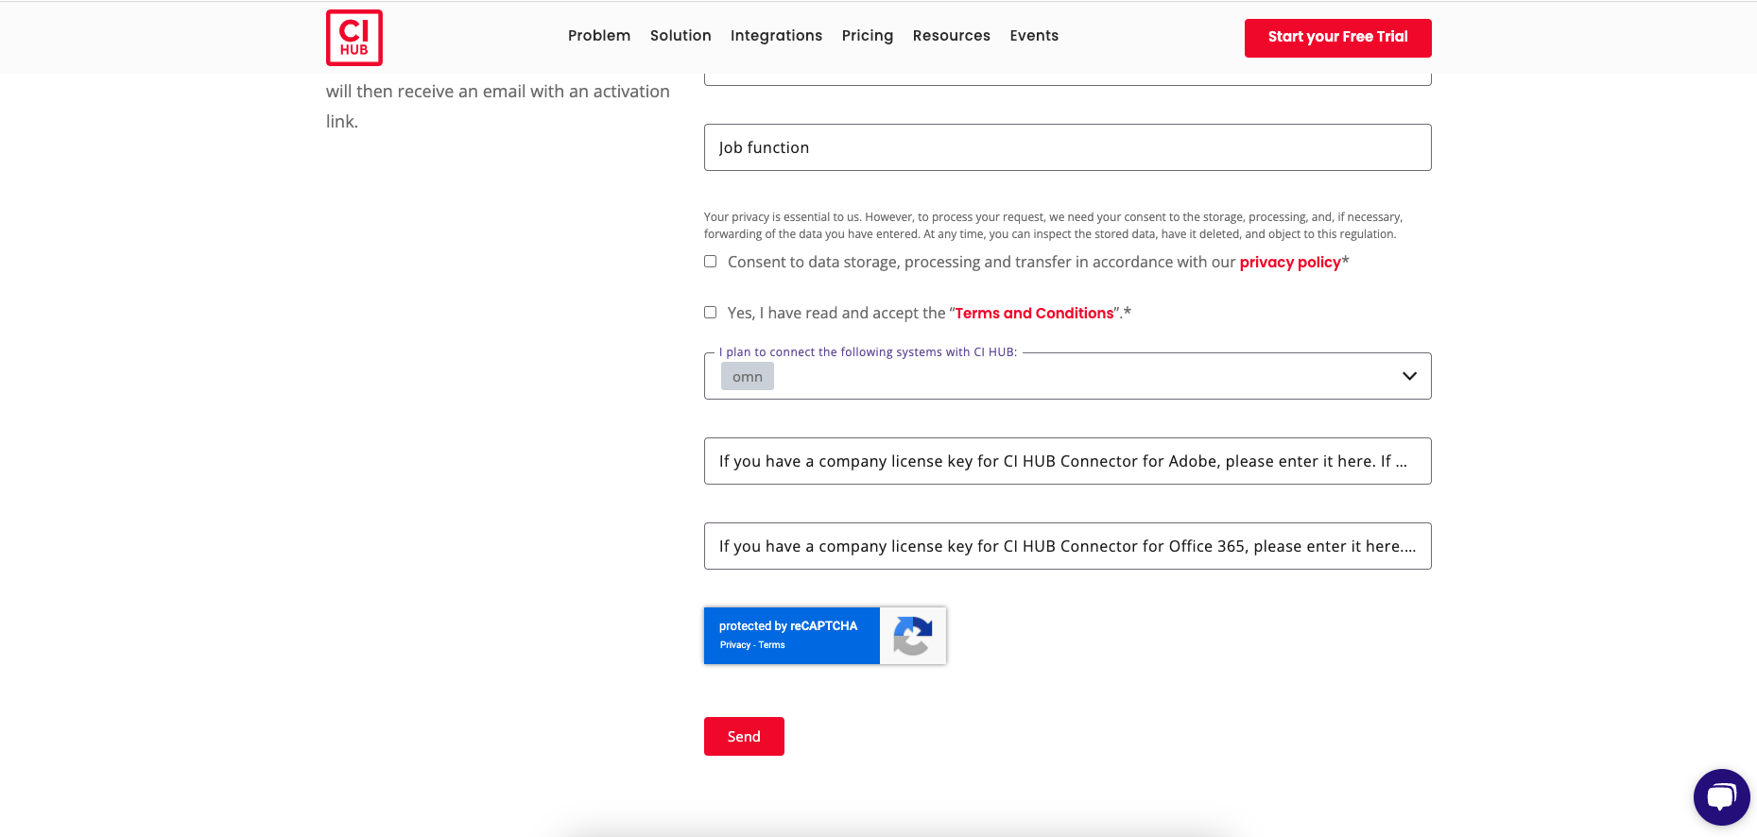Open the Terms and Conditions link
Viewport: 1757px width, 837px height.
point(1034,314)
